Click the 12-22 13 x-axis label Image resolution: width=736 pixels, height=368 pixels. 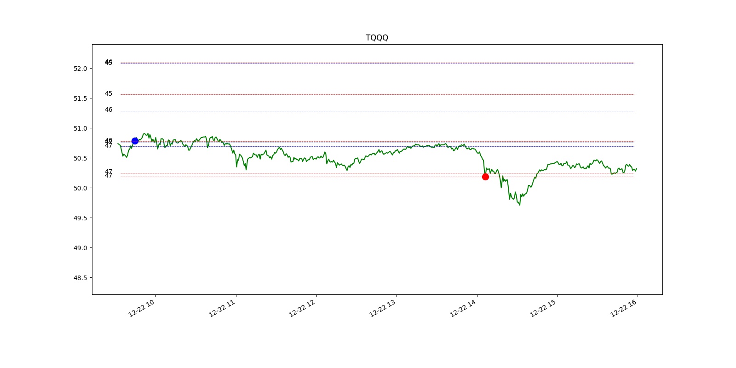point(383,308)
